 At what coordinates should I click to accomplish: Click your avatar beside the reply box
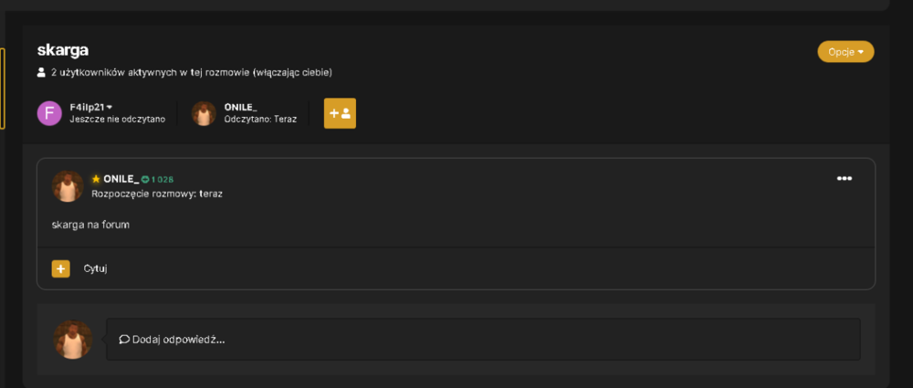pos(73,339)
